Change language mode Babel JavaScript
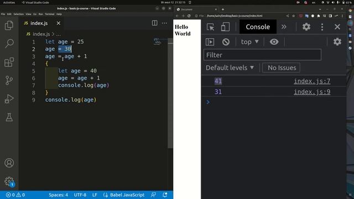The image size is (354, 199). click(127, 195)
